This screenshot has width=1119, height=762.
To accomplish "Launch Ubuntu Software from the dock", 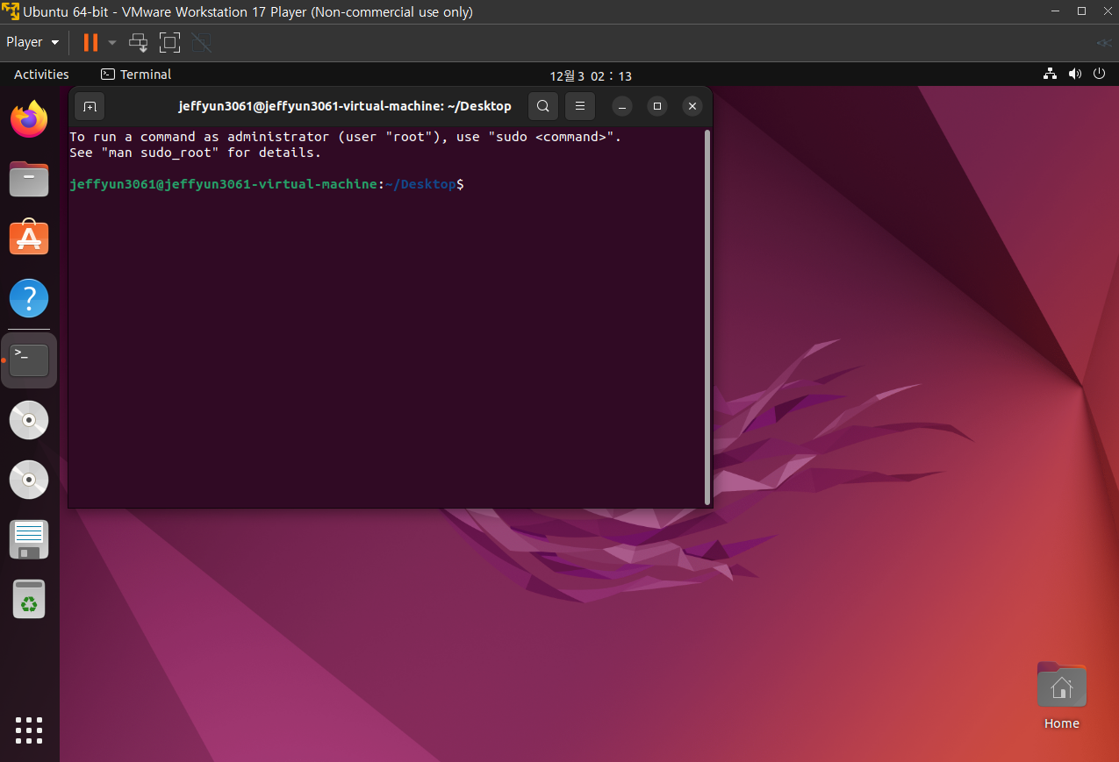I will coord(29,238).
